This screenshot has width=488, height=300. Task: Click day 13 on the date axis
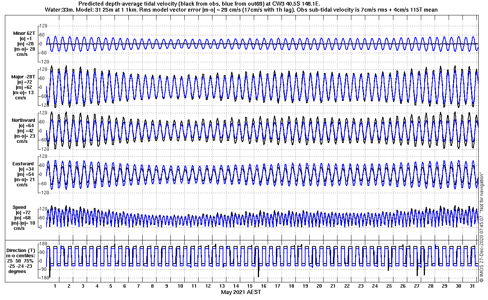point(222,286)
